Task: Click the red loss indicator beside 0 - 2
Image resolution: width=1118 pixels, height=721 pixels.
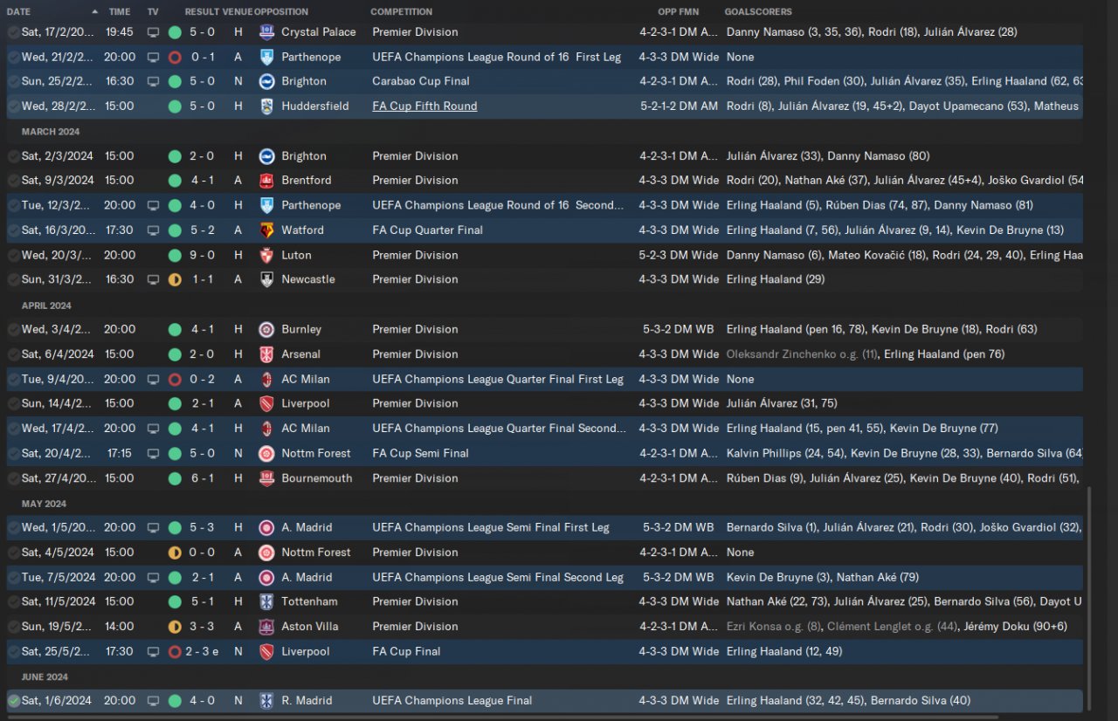Action: 175,380
